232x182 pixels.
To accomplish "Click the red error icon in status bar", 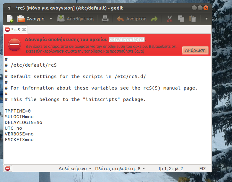I will coord(8,168).
